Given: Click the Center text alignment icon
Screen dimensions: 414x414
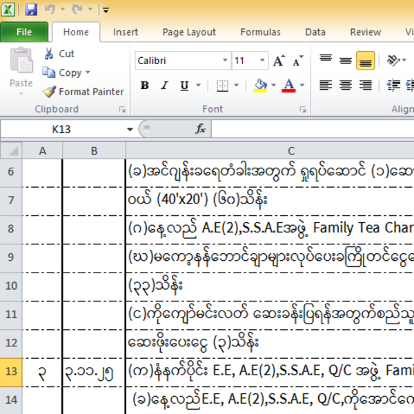Looking at the screenshot, I should click(x=346, y=86).
